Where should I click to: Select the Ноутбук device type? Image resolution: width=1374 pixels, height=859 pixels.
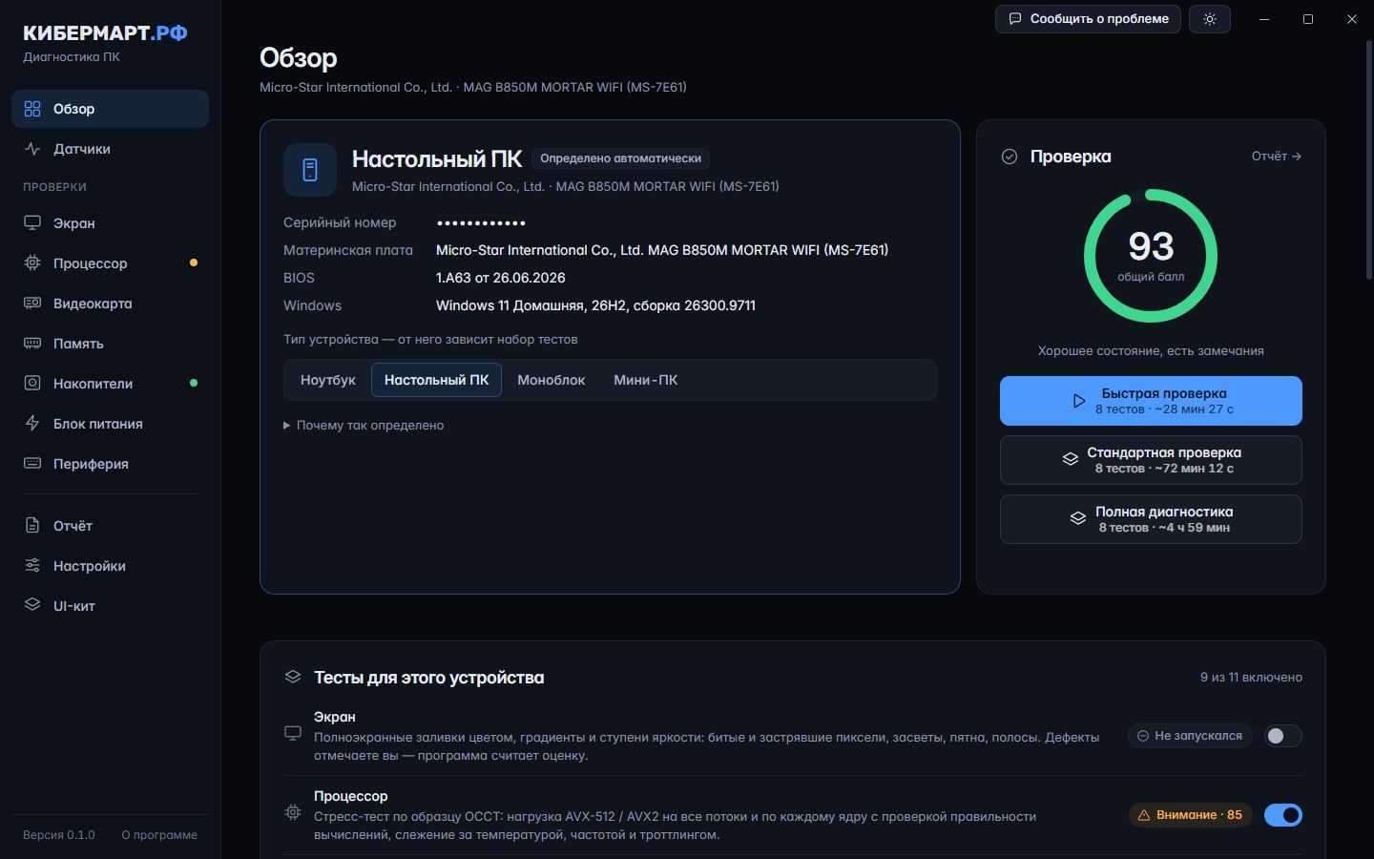coord(327,380)
